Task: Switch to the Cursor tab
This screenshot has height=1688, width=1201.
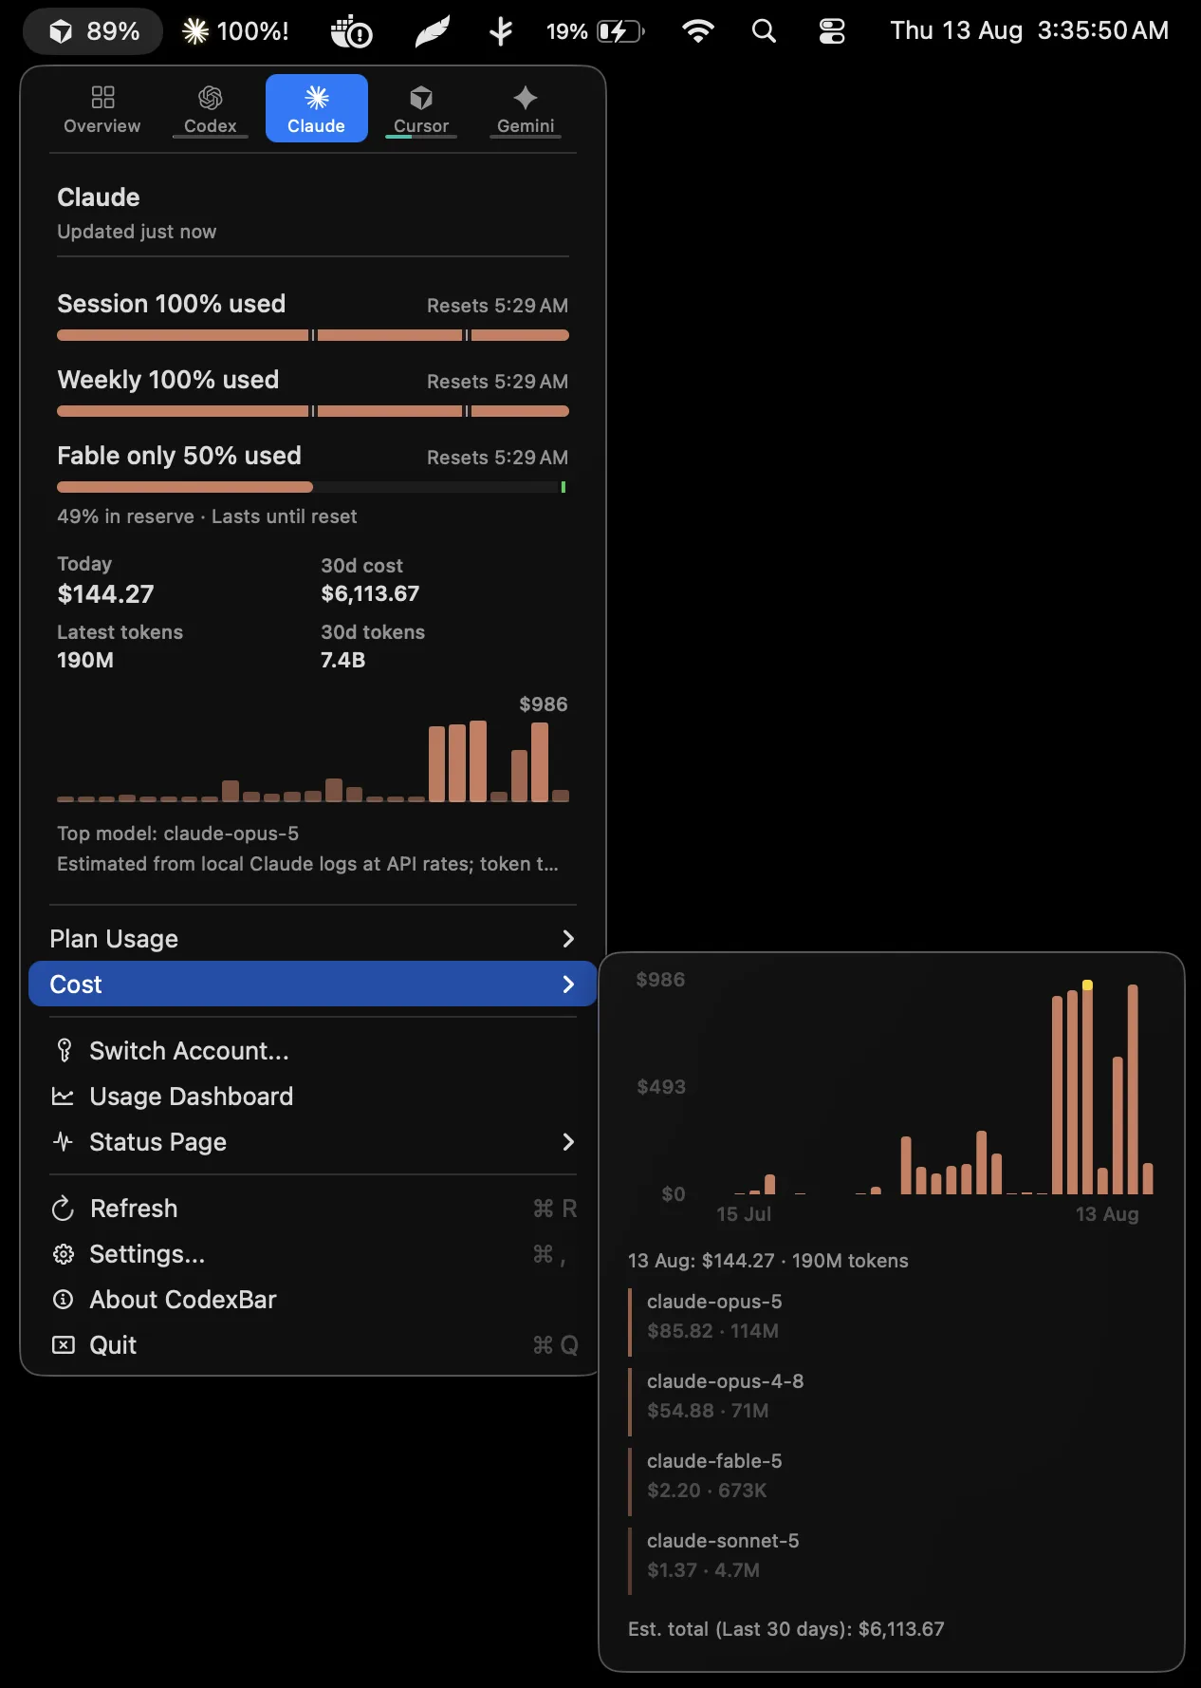Action: 421,109
